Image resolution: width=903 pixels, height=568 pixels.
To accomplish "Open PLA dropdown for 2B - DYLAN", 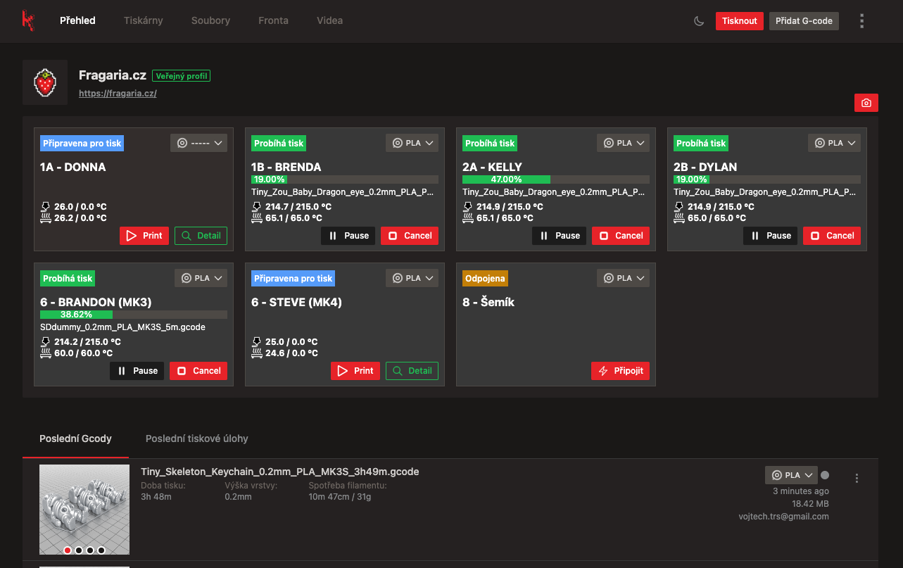I will (834, 143).
